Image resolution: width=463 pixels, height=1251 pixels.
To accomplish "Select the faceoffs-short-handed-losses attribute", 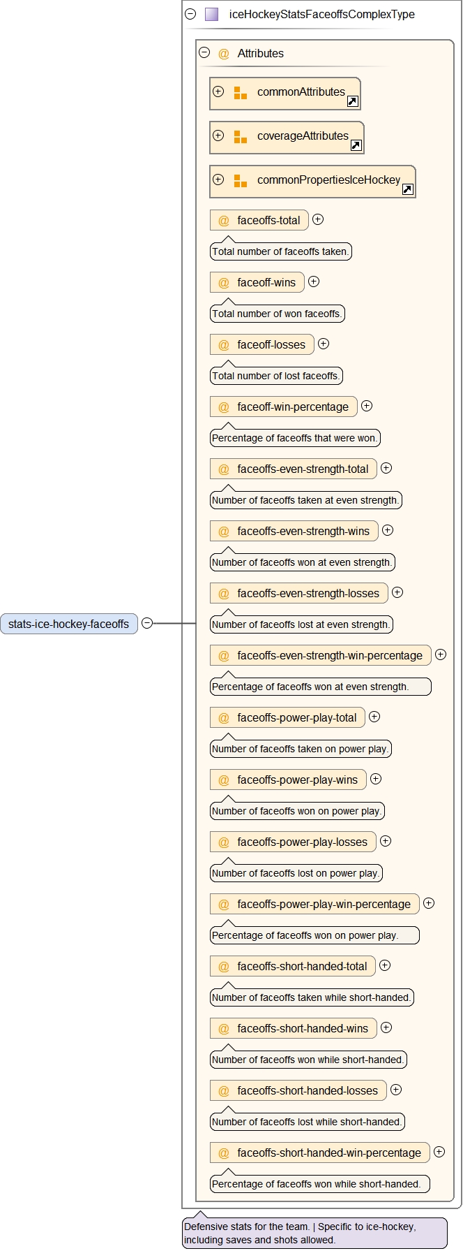I will click(307, 1091).
